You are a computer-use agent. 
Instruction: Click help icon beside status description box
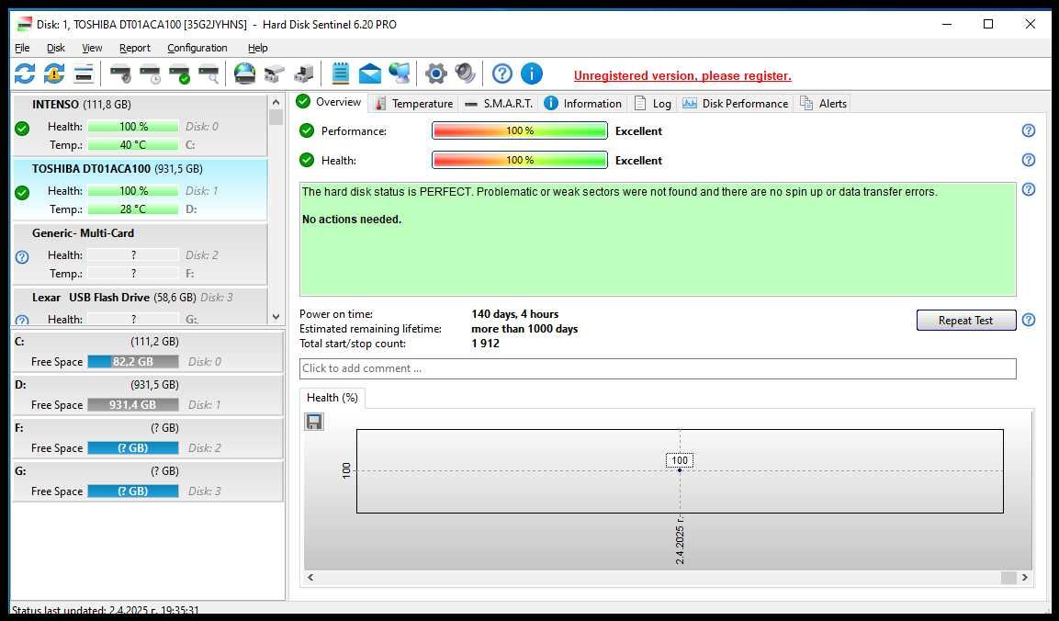pyautogui.click(x=1028, y=189)
